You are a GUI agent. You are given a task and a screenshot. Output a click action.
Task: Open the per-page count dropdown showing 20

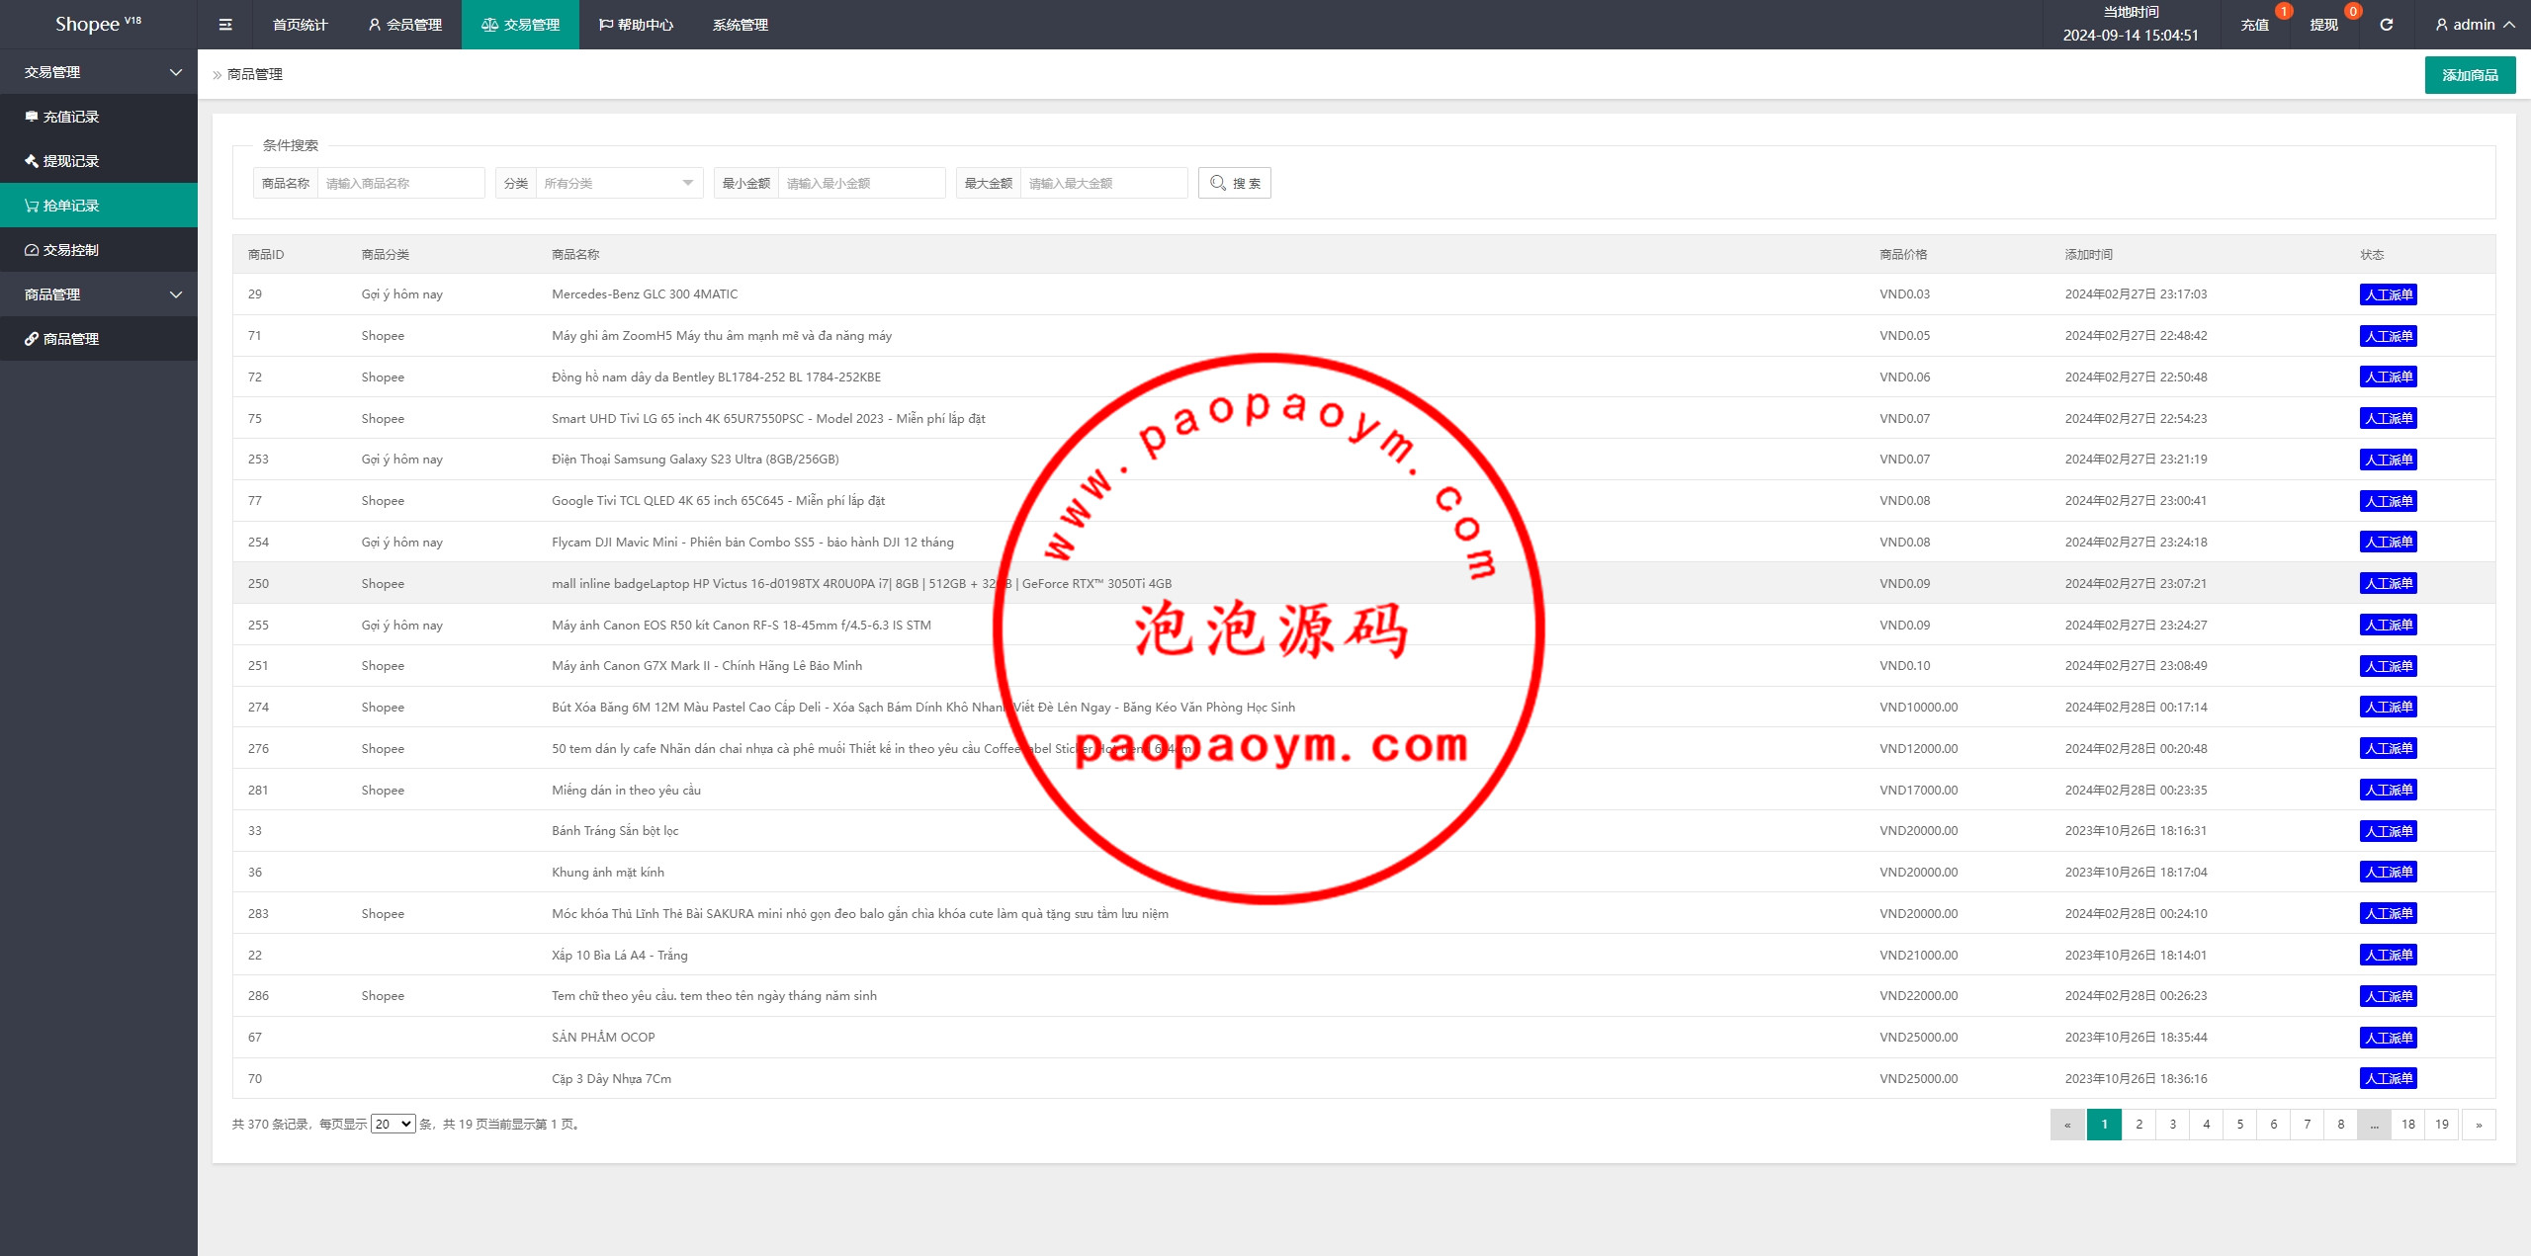point(393,1125)
